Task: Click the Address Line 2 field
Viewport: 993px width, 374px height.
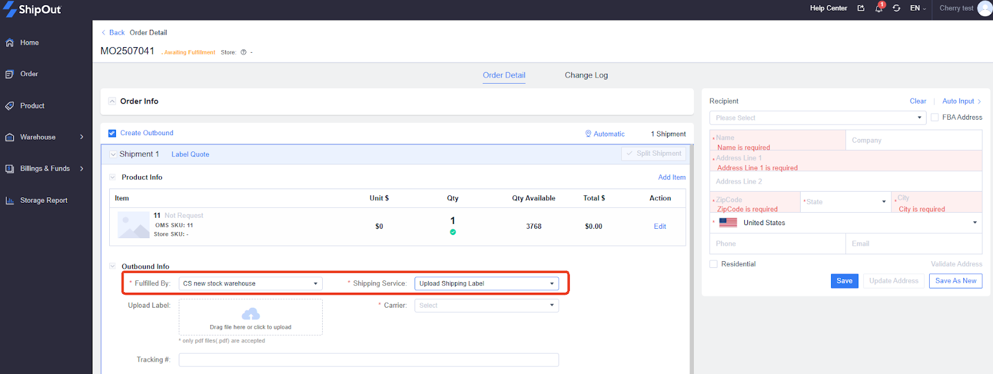Action: point(846,181)
